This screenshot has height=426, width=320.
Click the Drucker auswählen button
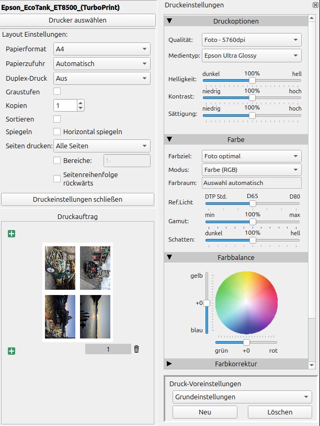[x=77, y=20]
